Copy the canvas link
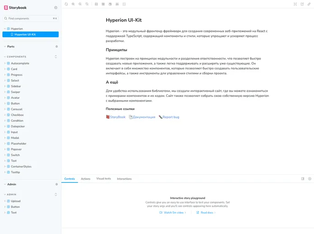The width and height of the screenshot is (314, 234). (309, 4)
